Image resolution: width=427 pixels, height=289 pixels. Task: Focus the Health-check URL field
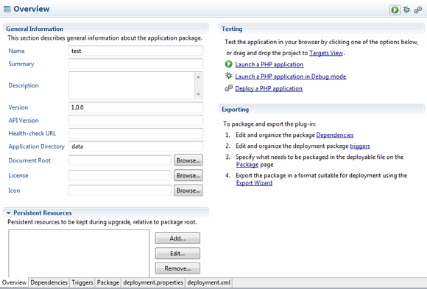(x=135, y=133)
